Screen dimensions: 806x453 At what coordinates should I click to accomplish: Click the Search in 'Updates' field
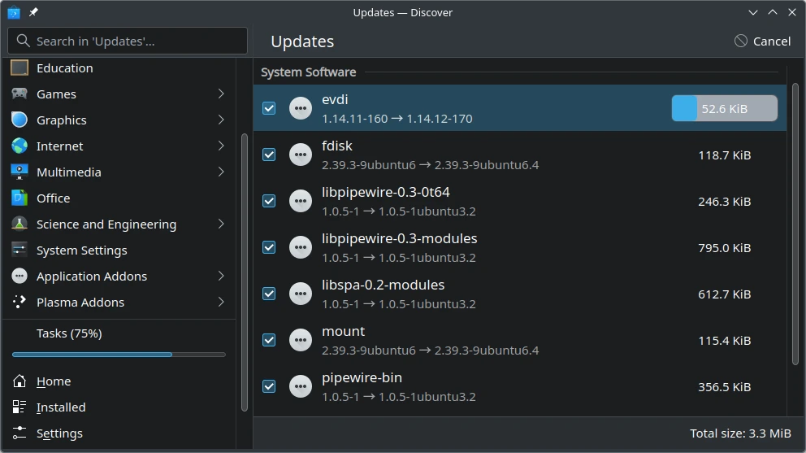(x=128, y=41)
